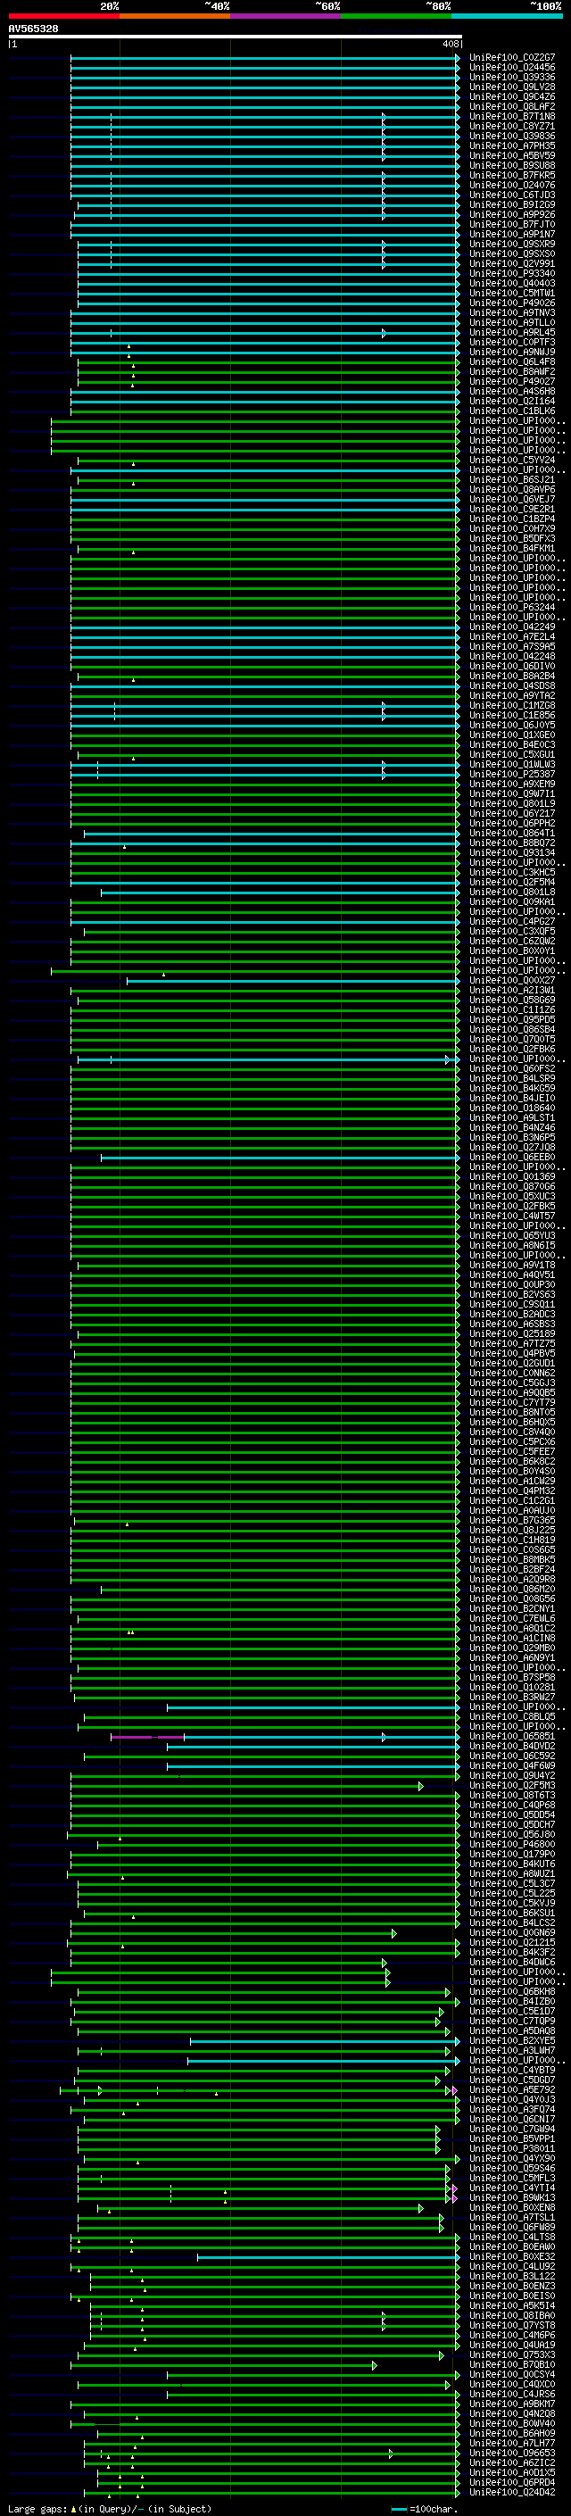Image resolution: width=571 pixels, height=2516 pixels.
Task: Select the UniRef100_B6SJ21 label
Action: point(512,479)
